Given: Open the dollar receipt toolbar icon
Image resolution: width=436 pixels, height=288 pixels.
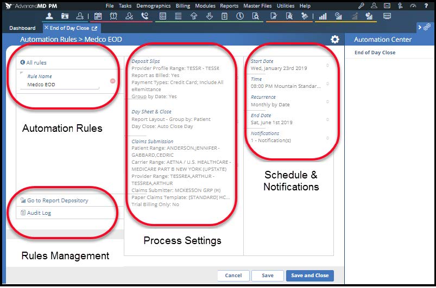Looking at the screenshot, I should [224, 16].
